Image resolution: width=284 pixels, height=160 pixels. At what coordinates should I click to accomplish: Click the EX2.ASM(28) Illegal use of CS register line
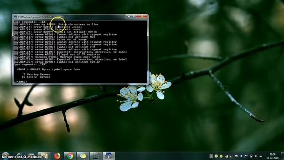tap(57, 54)
